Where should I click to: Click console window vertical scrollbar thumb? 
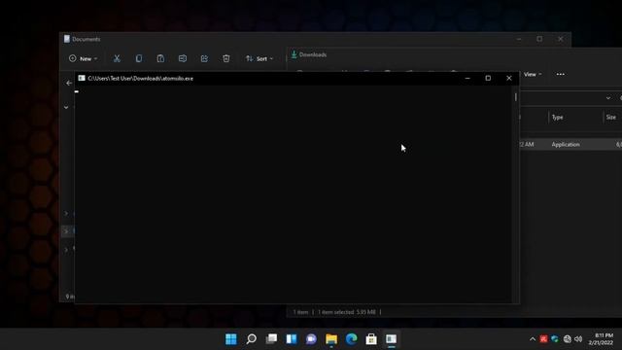point(516,97)
